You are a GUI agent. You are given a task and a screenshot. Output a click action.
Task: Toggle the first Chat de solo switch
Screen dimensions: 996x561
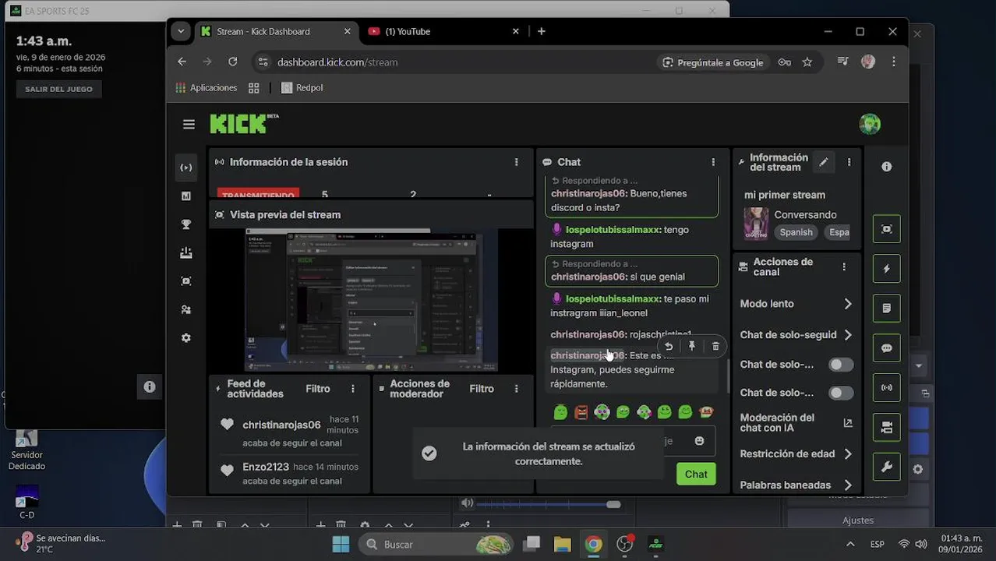(x=840, y=365)
